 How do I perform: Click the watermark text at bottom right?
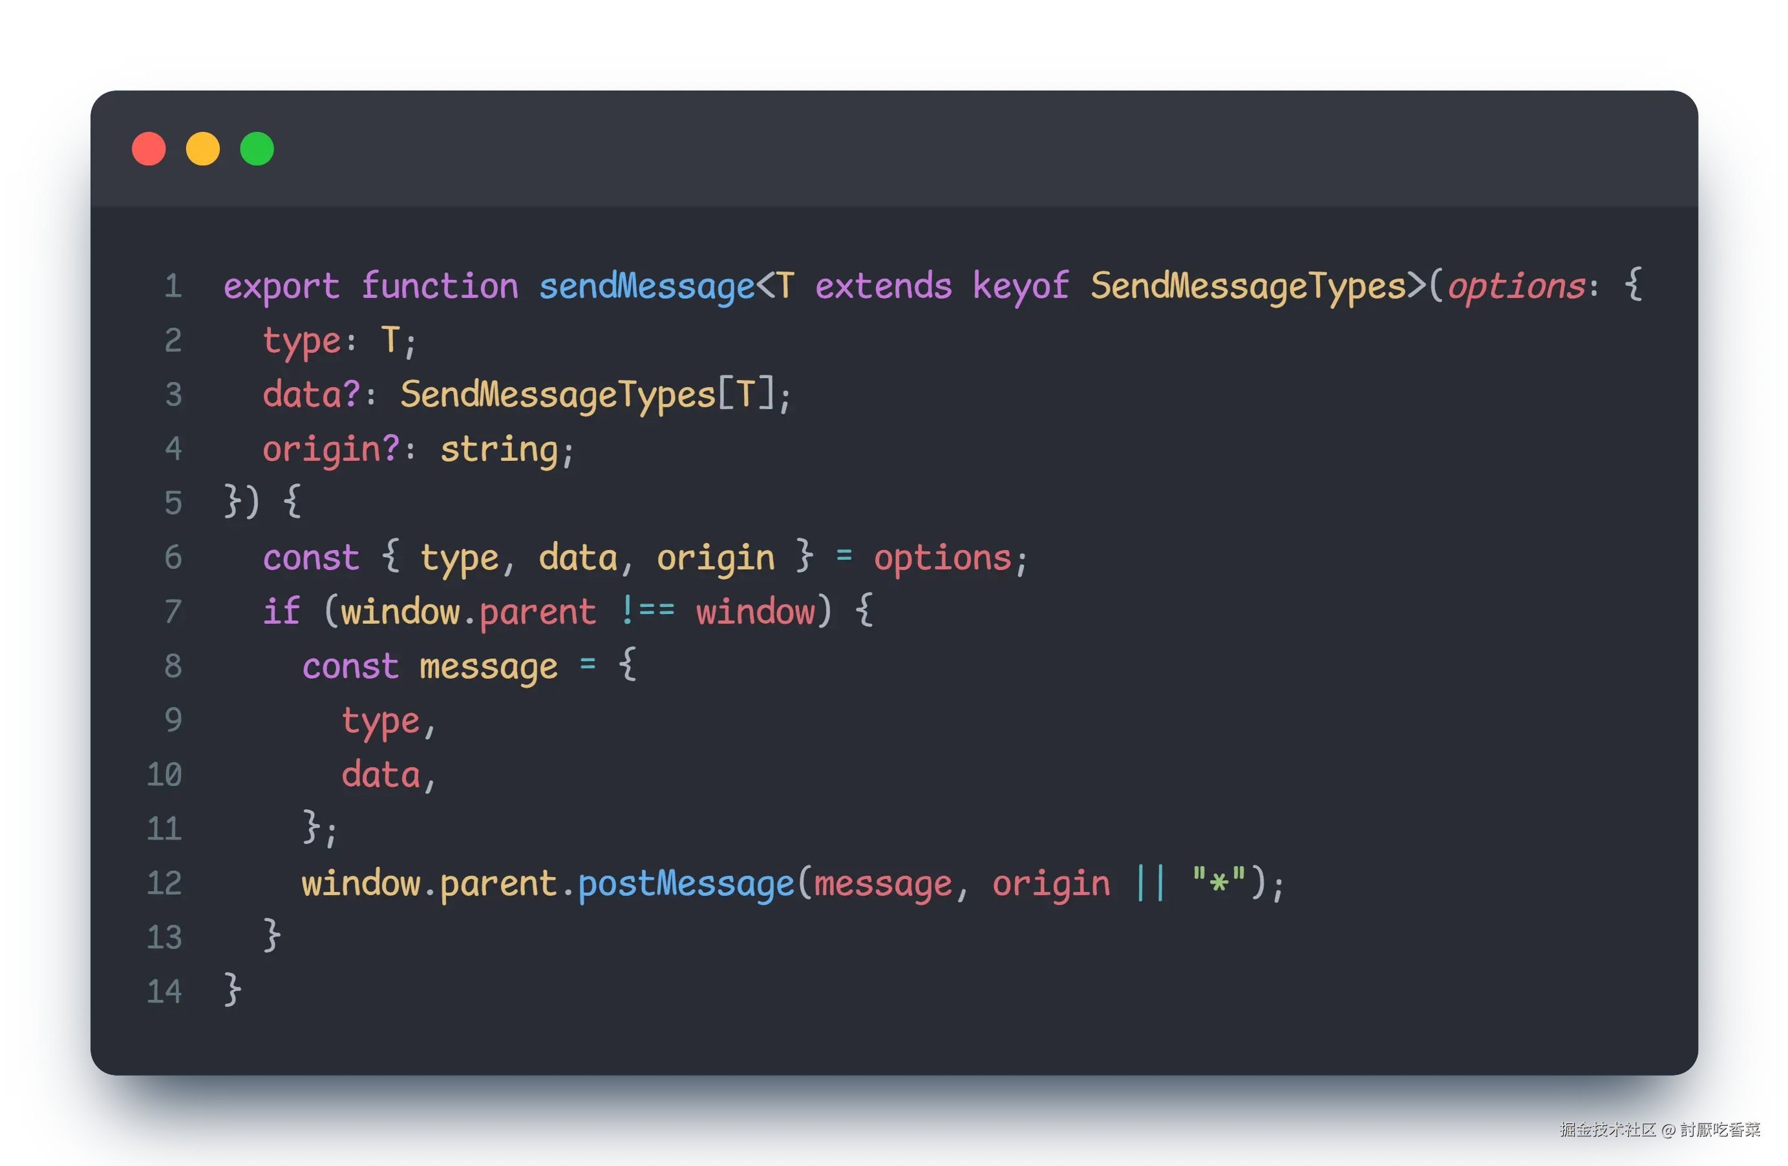click(x=1659, y=1129)
